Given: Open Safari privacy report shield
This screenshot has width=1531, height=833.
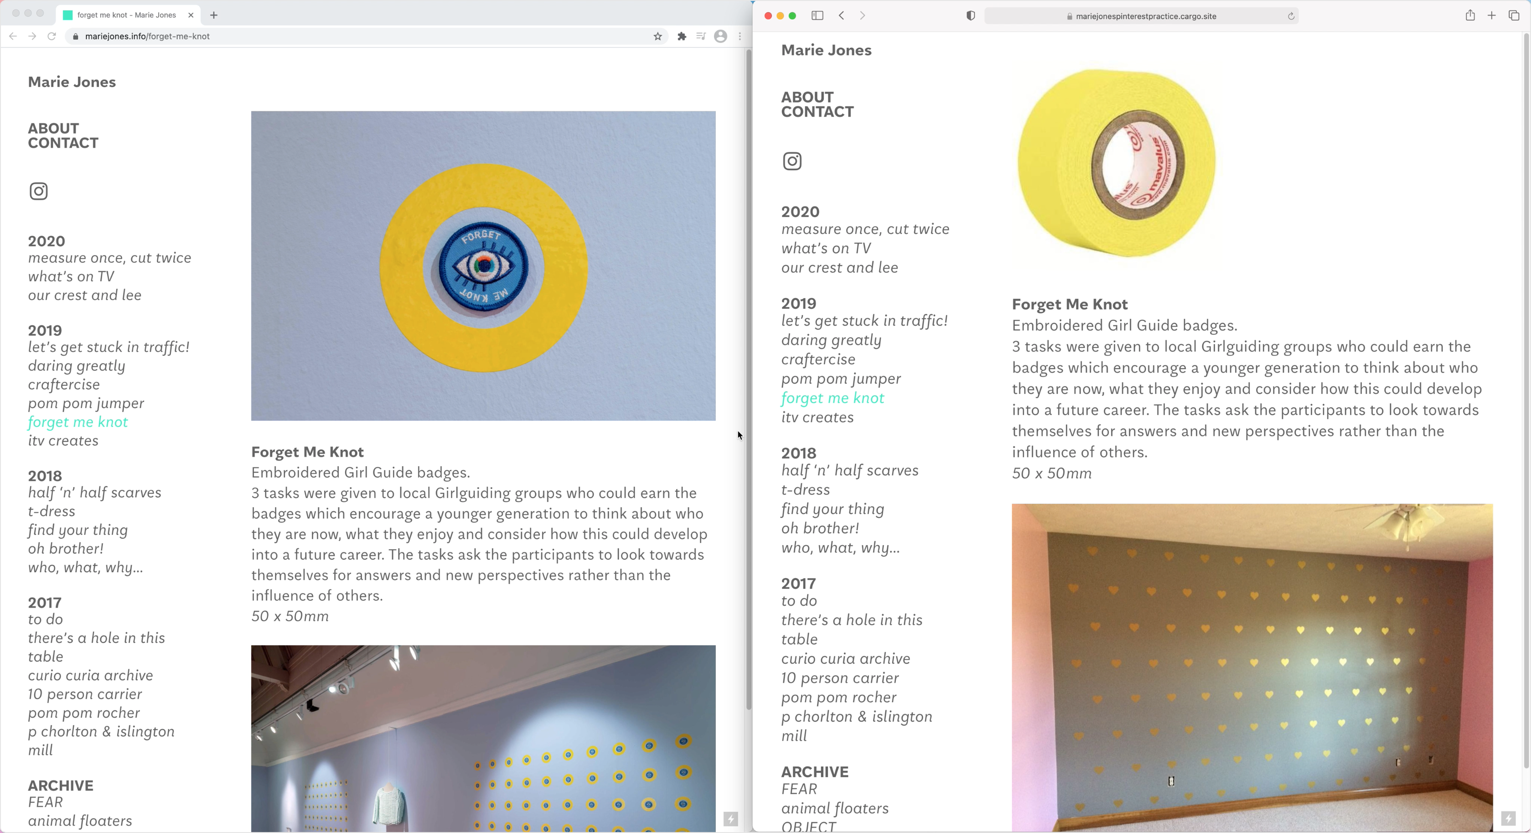Looking at the screenshot, I should click(971, 16).
